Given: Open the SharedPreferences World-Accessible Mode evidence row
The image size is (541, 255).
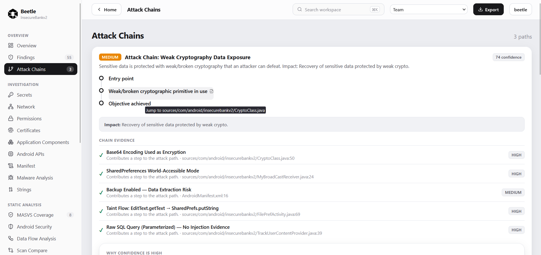Looking at the screenshot, I should pyautogui.click(x=312, y=174).
